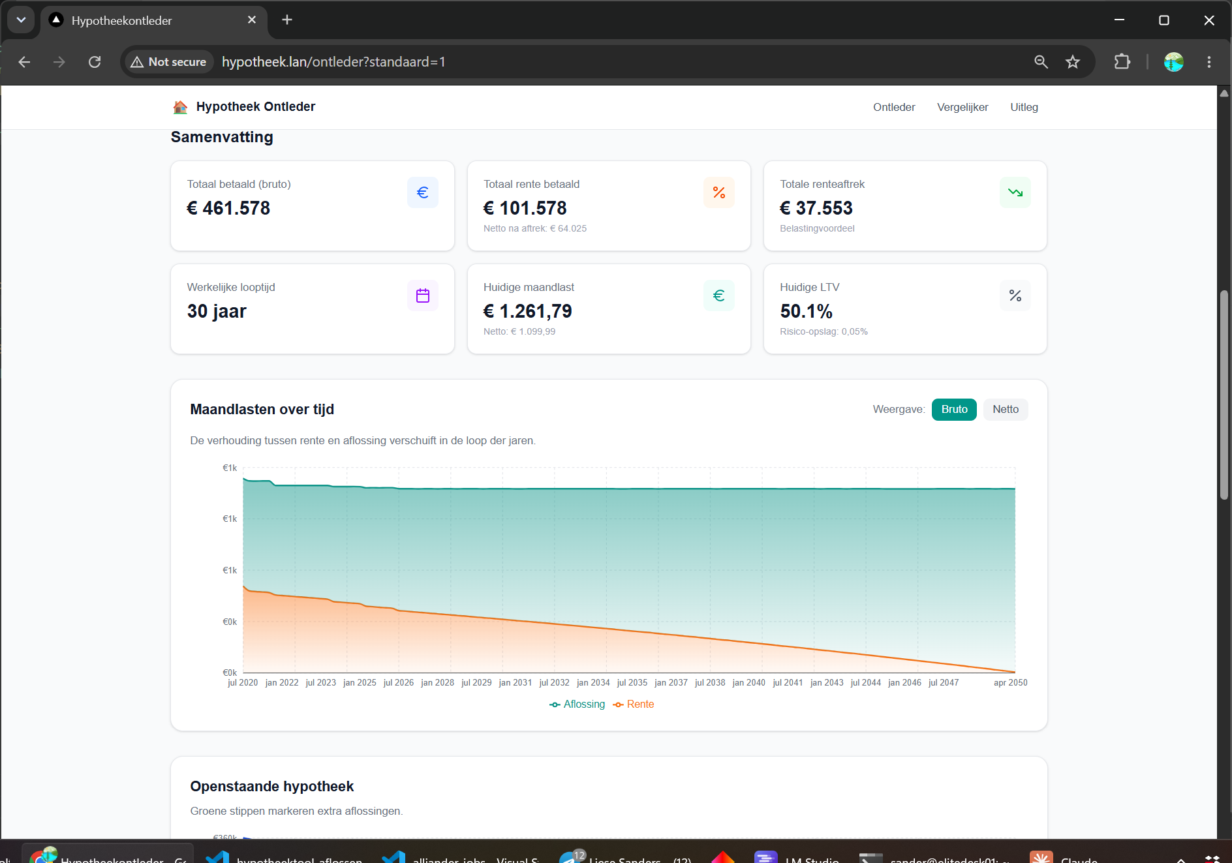
Task: Click the purple calendar icon on Werkelijke looptijd
Action: (x=423, y=295)
